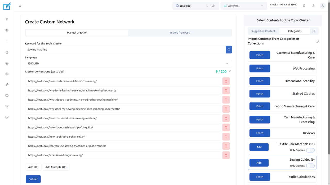Toggle the theme with the sun icon
This screenshot has height=185, width=330.
313,5
